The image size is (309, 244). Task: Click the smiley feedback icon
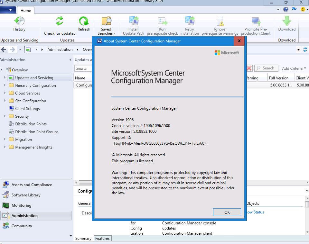pyautogui.click(x=303, y=9)
